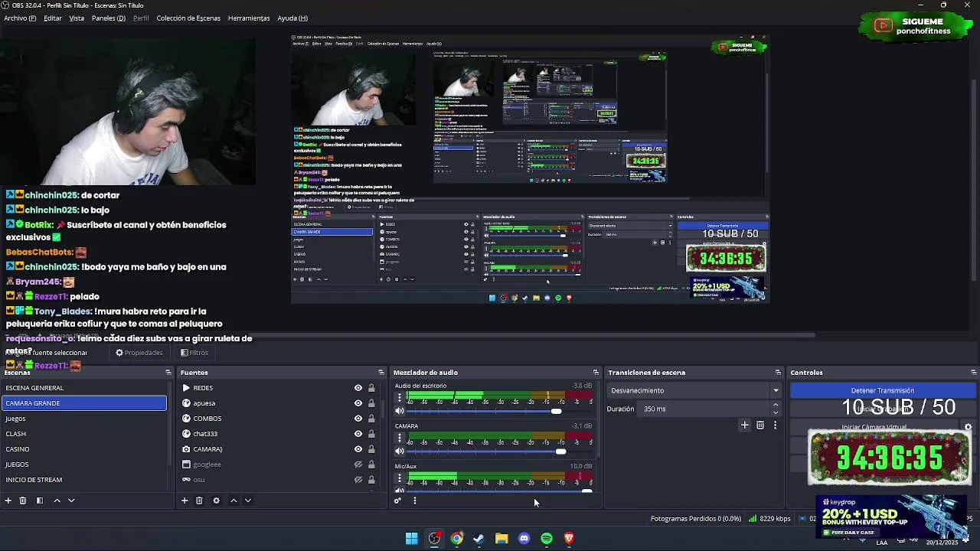Undock the Escenas panel
Viewport: 980px width, 551px height.
pos(168,373)
